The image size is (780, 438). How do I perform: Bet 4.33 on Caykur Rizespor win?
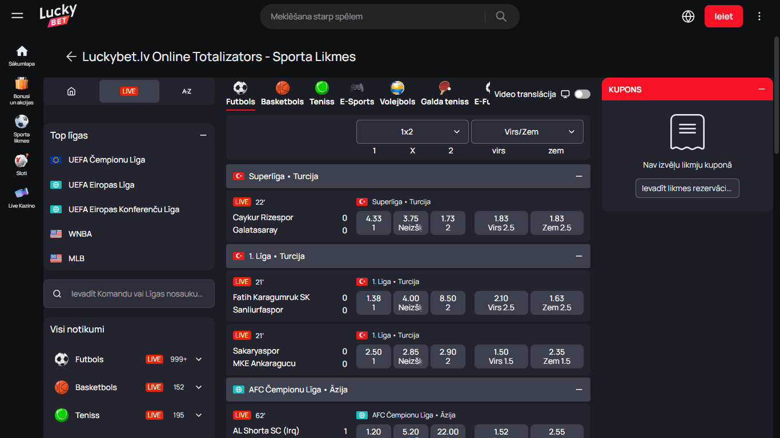point(373,223)
